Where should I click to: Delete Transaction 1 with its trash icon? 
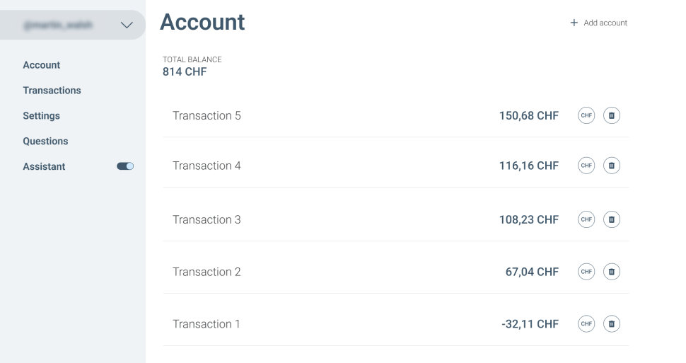[612, 324]
